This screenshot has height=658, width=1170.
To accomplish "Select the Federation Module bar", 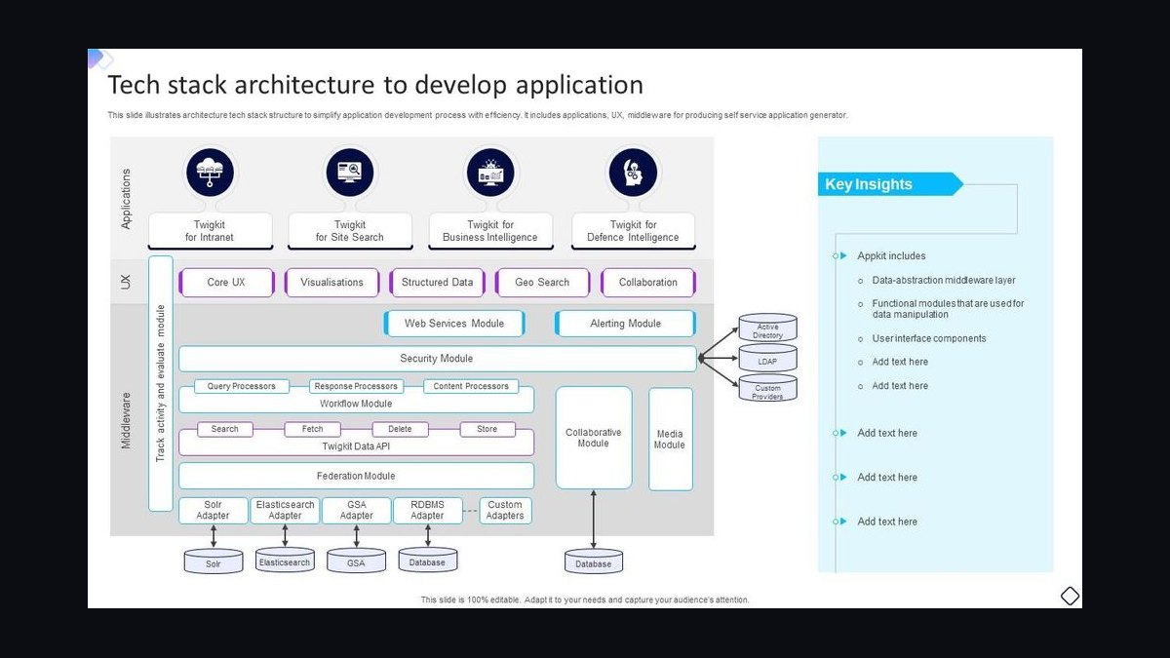I will [356, 476].
